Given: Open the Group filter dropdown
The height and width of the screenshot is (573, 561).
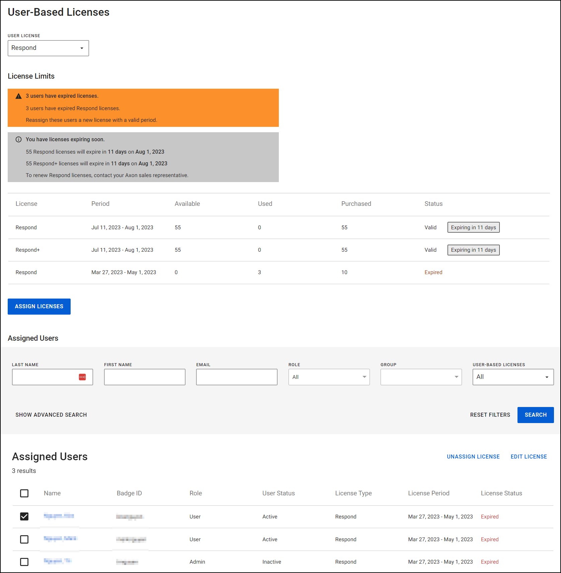Looking at the screenshot, I should coord(421,377).
